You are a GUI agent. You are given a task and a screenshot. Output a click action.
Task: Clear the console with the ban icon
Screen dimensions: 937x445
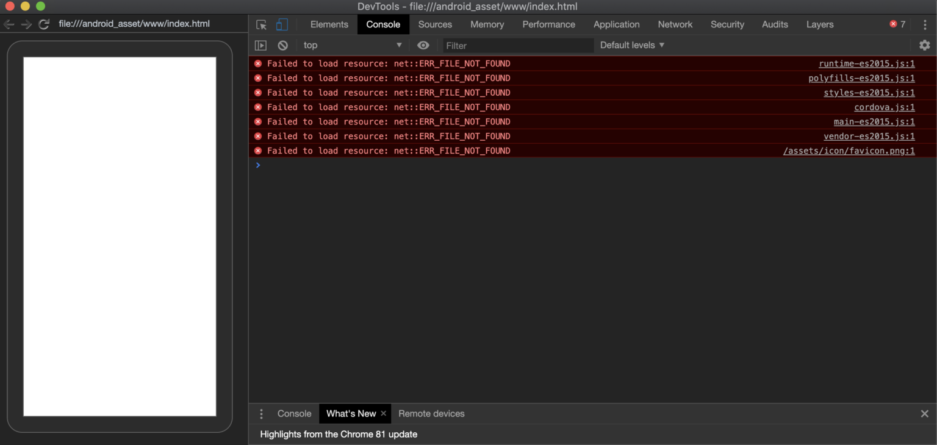click(x=282, y=45)
